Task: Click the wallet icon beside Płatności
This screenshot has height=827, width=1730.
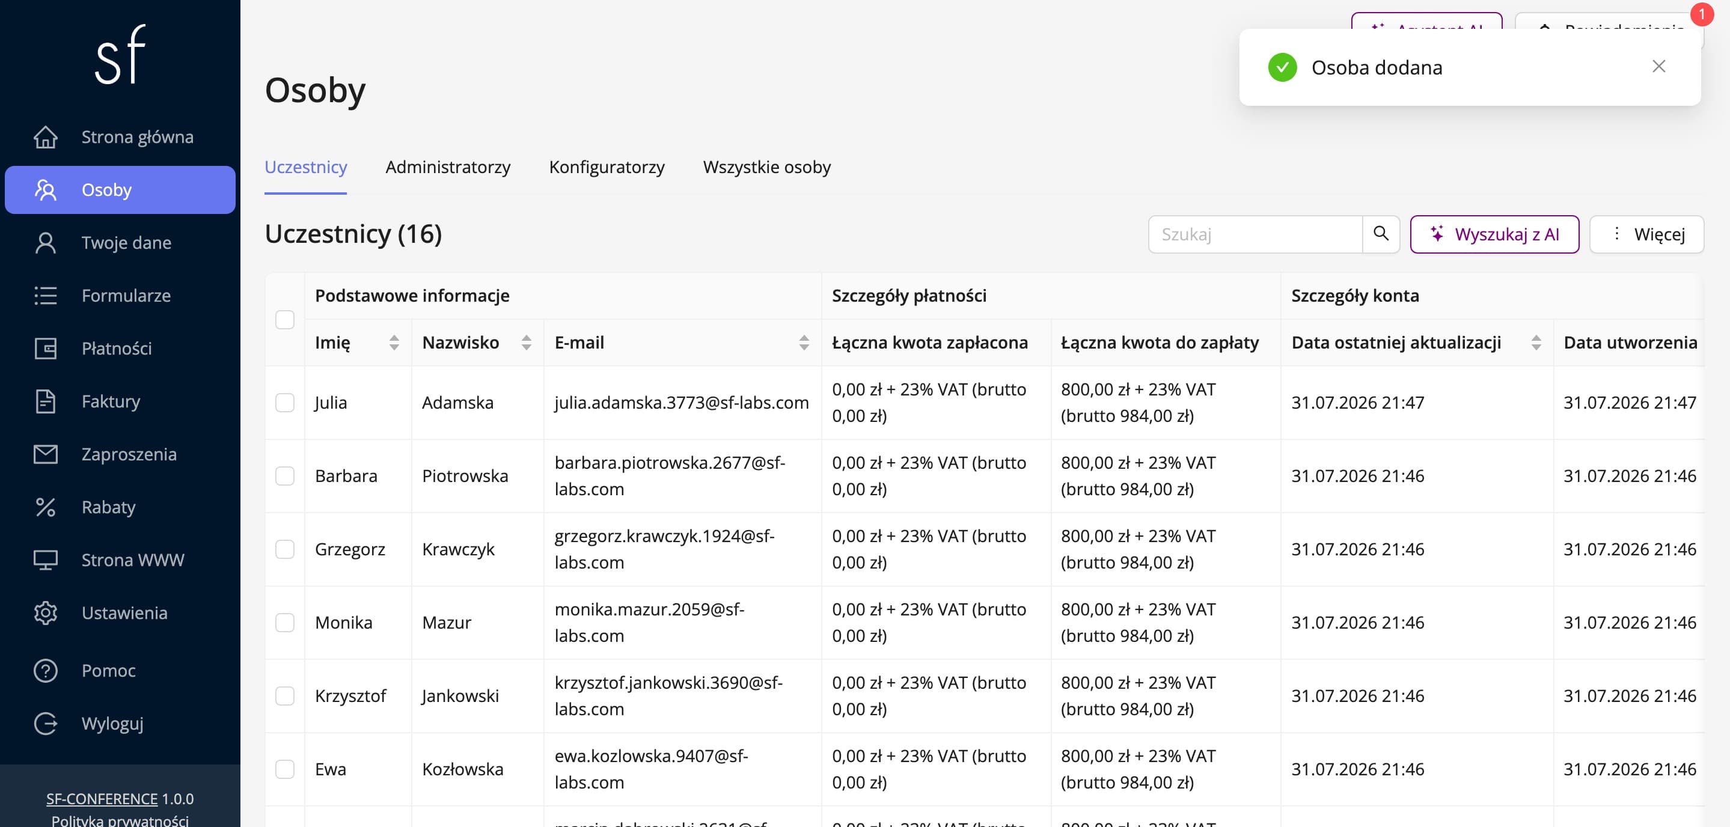Action: pyautogui.click(x=46, y=349)
